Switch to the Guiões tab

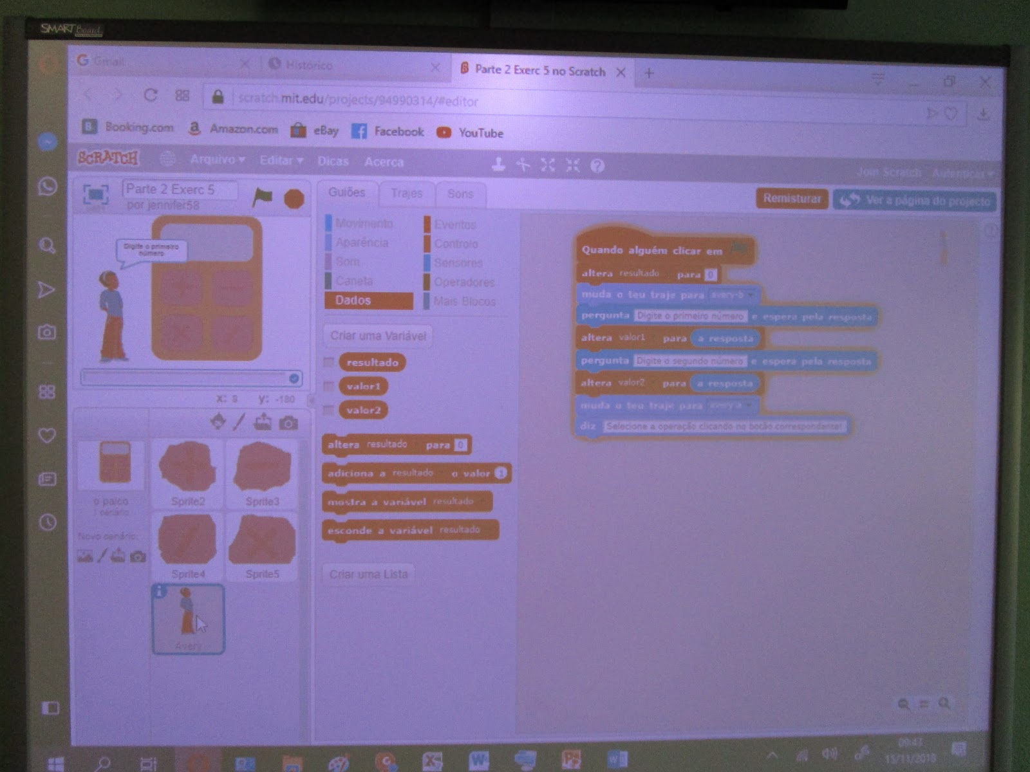[346, 192]
